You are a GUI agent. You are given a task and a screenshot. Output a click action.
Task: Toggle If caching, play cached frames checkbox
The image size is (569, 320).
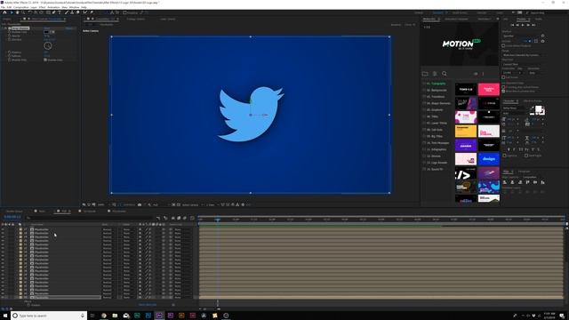(x=503, y=87)
